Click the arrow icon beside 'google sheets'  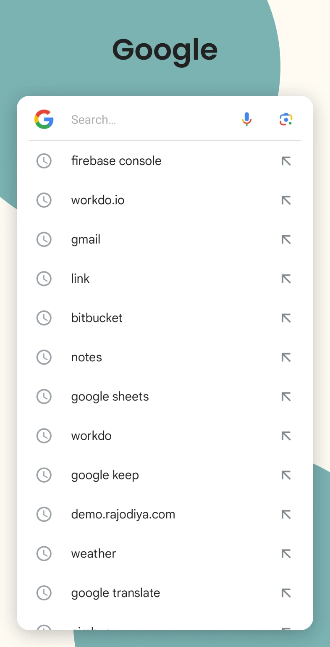tap(286, 397)
